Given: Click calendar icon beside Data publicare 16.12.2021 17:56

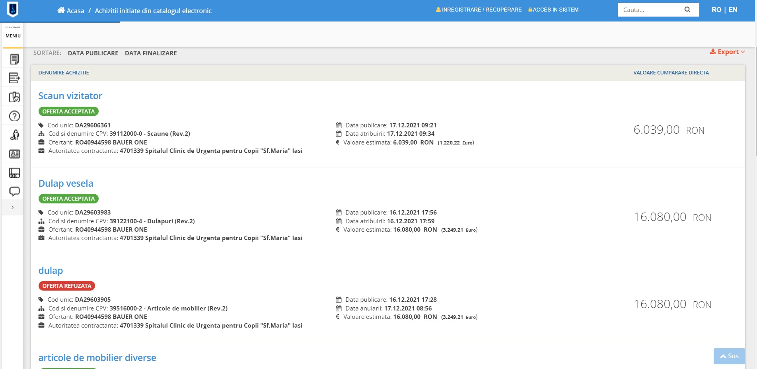Looking at the screenshot, I should pos(339,212).
